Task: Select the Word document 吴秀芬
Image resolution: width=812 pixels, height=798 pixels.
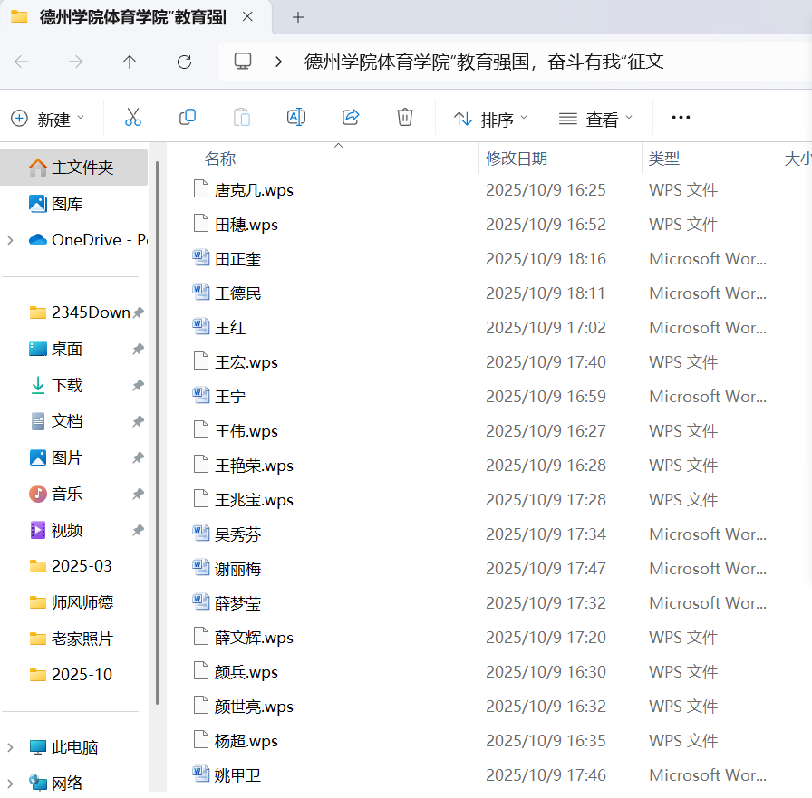Action: [x=237, y=534]
